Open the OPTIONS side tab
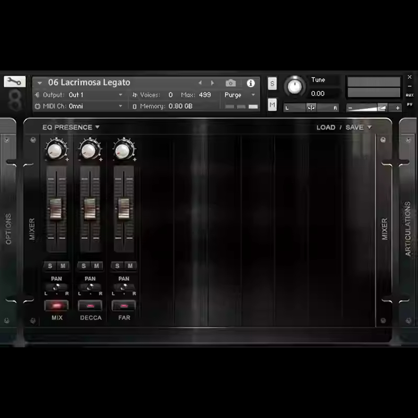 pos(8,229)
